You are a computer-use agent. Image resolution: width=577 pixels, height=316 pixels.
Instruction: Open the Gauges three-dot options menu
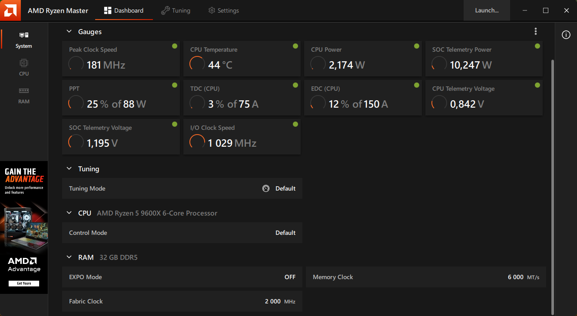(536, 31)
